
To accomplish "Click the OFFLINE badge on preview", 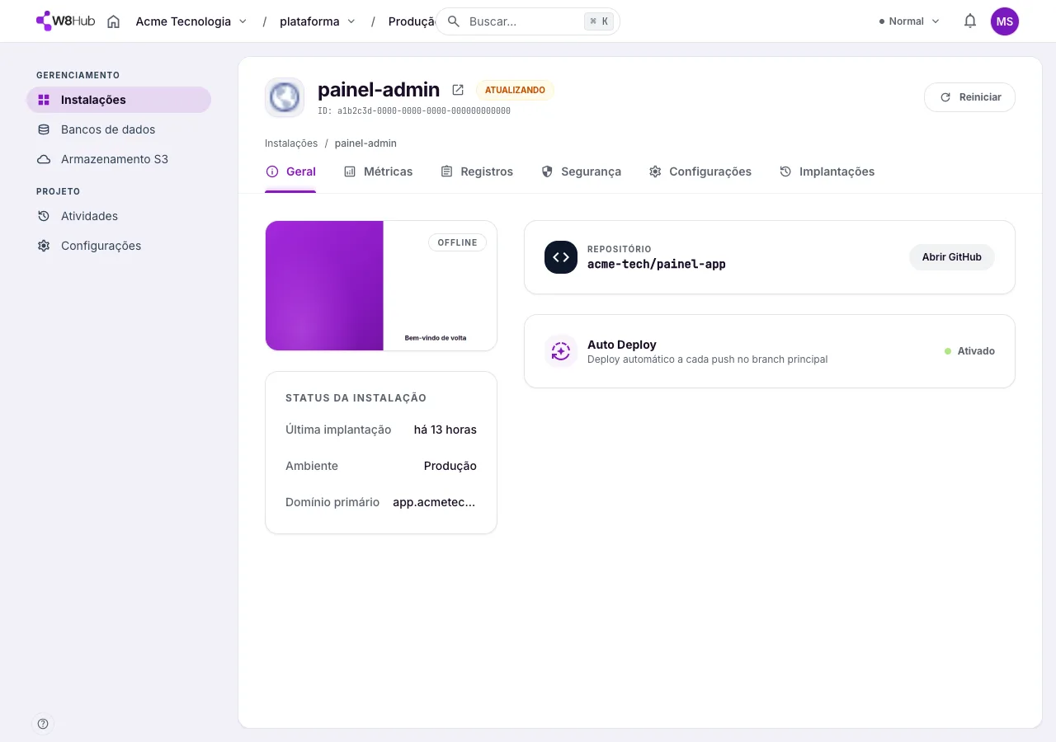I will (x=458, y=242).
